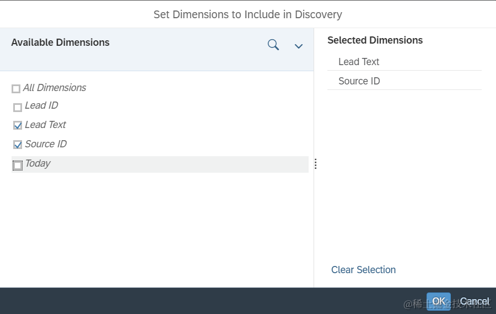Viewport: 496px width, 314px height.
Task: Click the Clear Selection link
Action: pos(363,270)
